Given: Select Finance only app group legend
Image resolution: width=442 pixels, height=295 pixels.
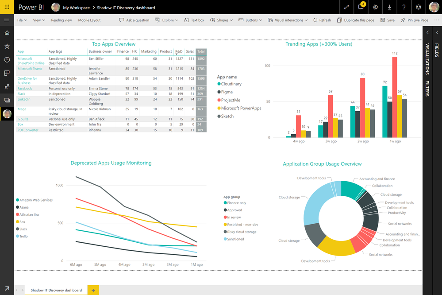Looking at the screenshot, I should click(x=235, y=203).
